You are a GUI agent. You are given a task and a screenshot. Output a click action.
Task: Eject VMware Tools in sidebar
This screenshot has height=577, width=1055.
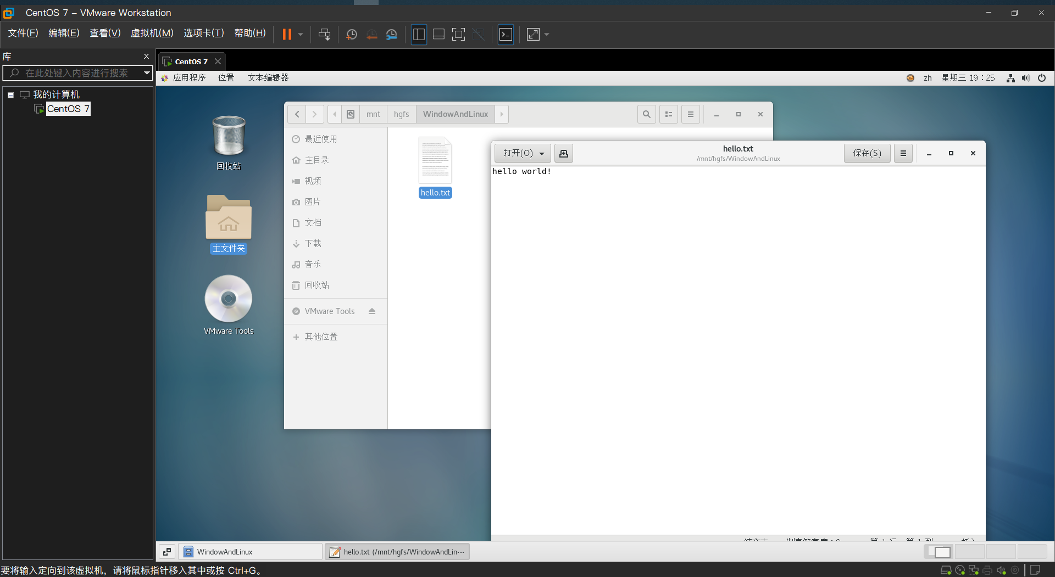pos(372,311)
